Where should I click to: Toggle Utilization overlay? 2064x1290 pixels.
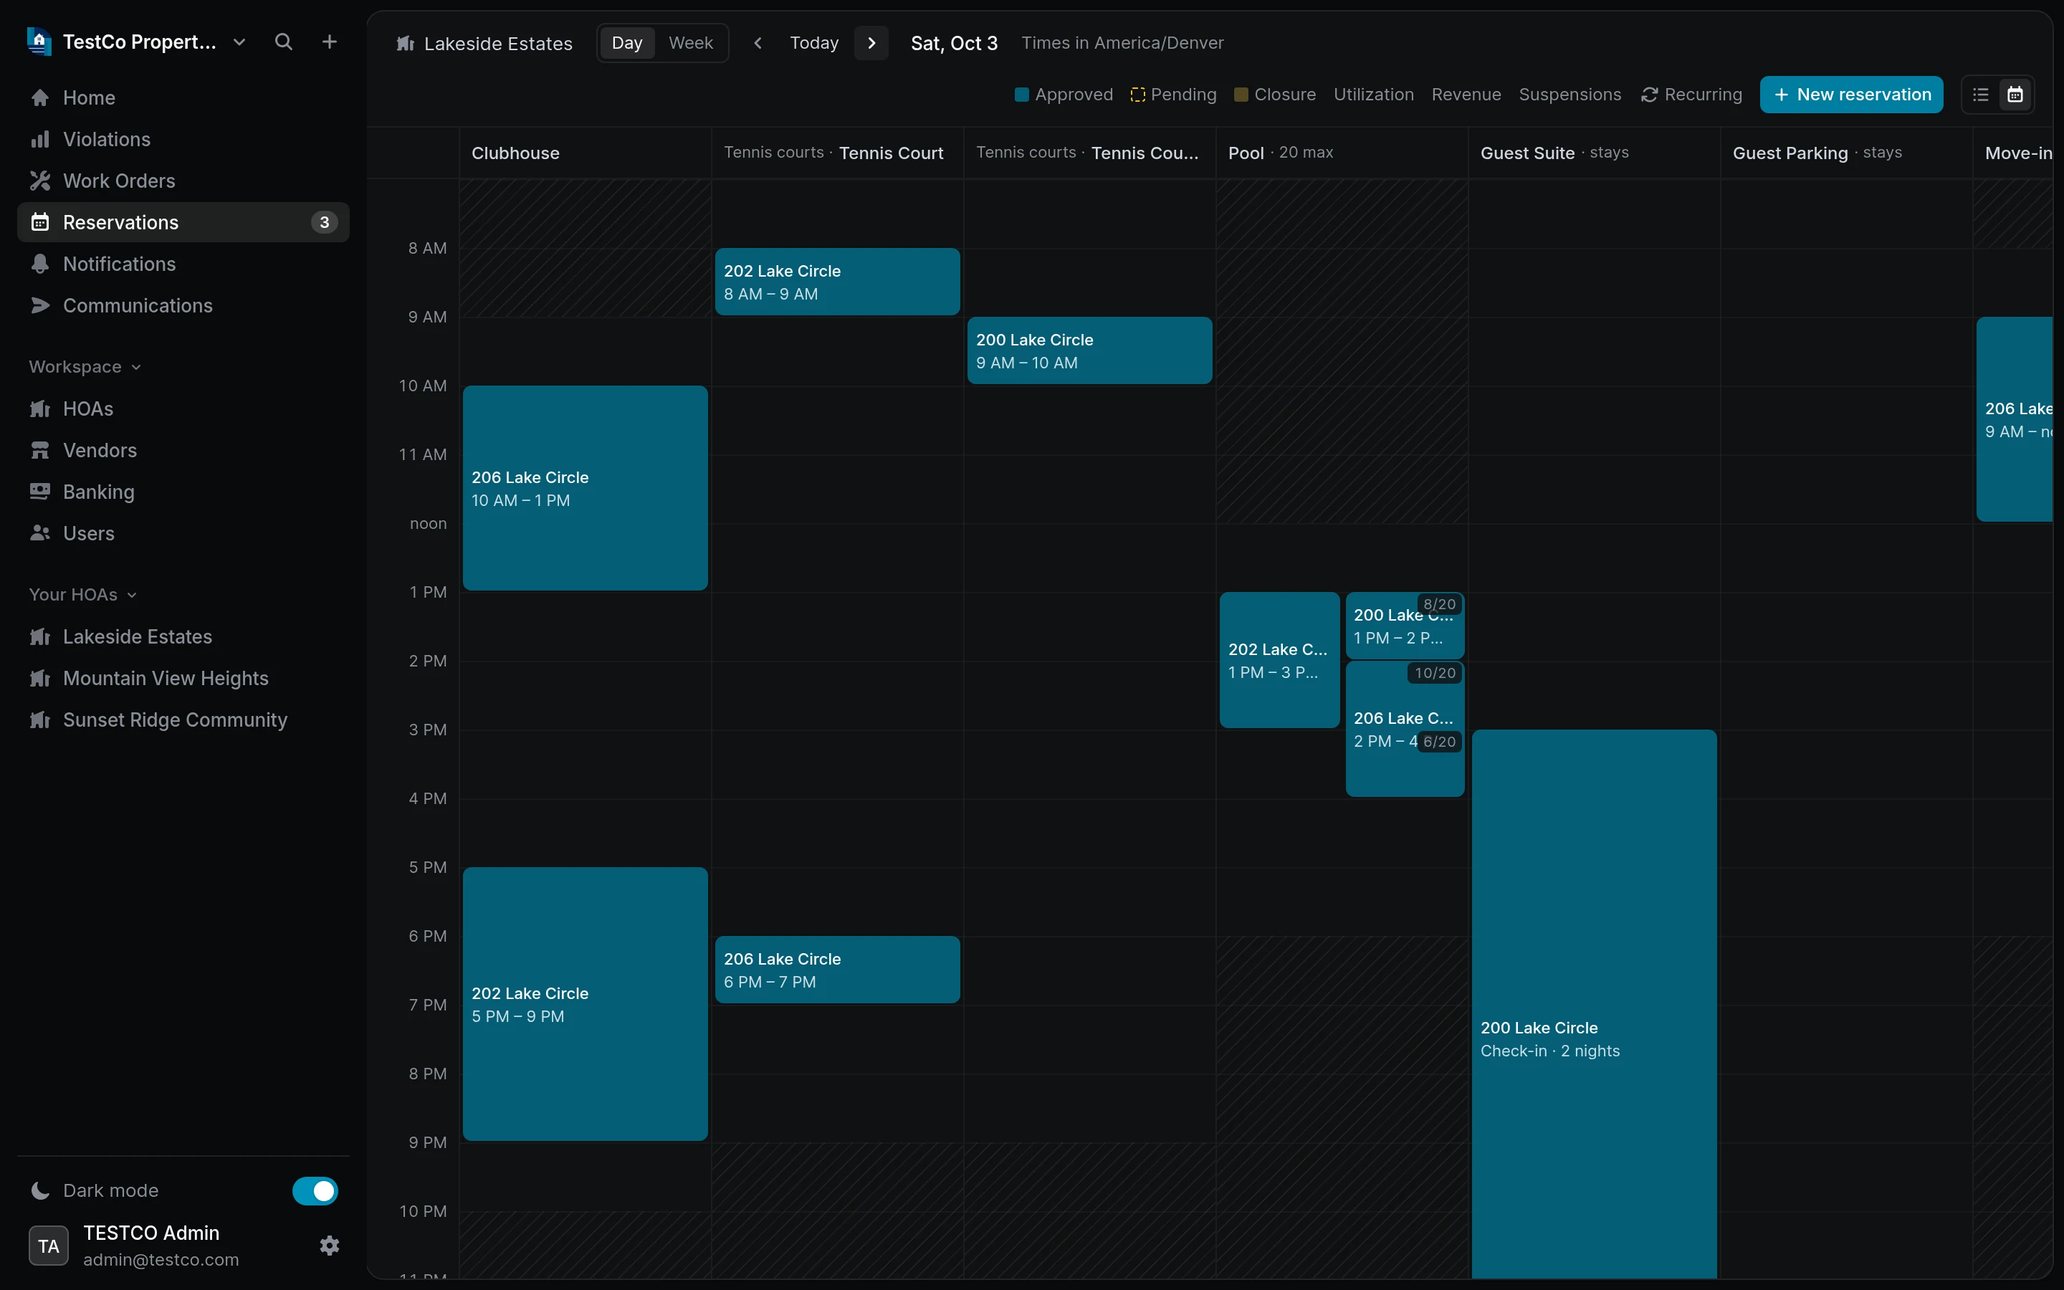[x=1373, y=95]
